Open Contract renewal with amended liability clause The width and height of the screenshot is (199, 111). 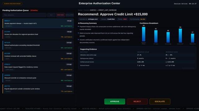pos(38,56)
